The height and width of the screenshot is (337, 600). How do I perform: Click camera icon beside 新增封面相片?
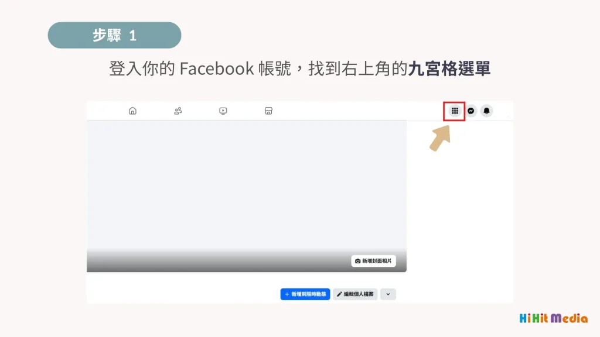tap(358, 261)
